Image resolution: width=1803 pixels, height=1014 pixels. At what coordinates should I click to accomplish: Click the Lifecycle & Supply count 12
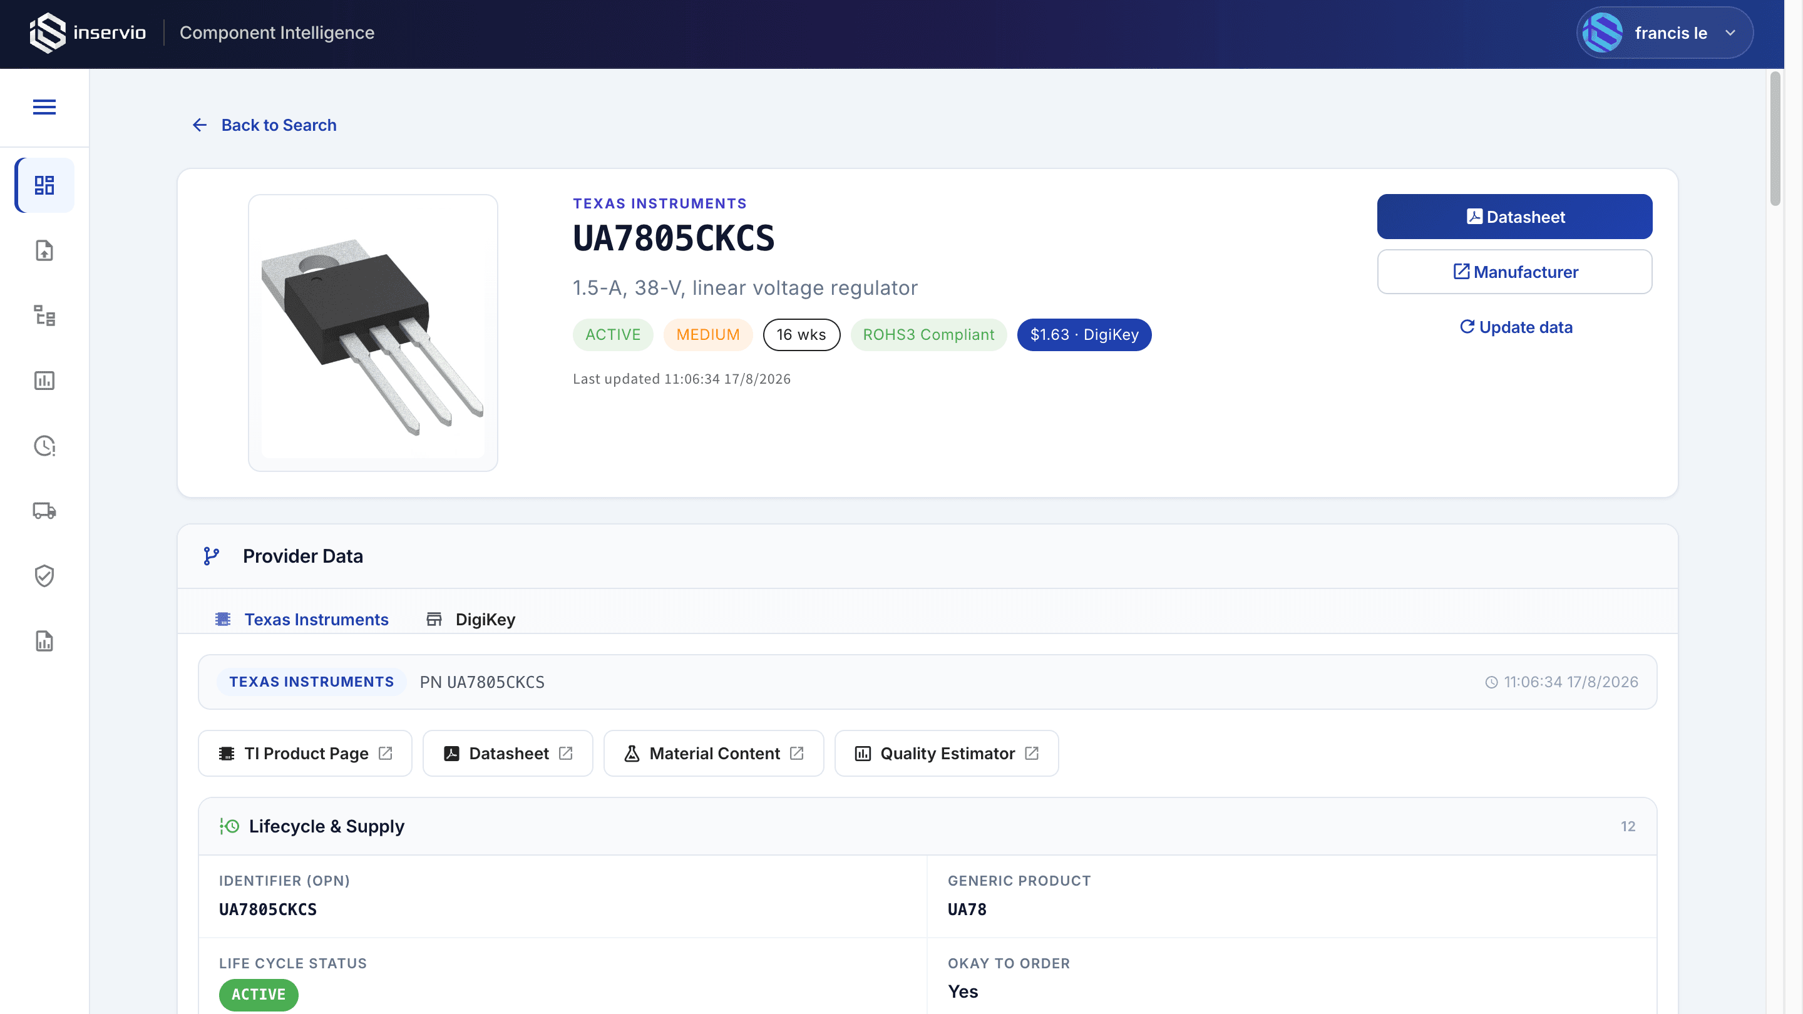(x=1628, y=826)
